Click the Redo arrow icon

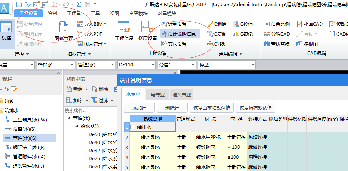[x=66, y=4]
